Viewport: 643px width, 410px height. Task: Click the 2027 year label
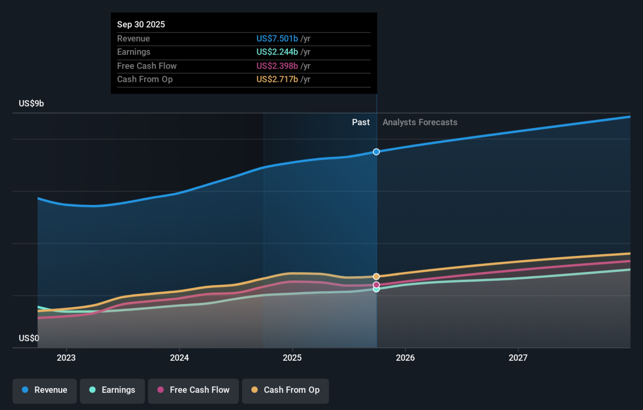(x=518, y=358)
